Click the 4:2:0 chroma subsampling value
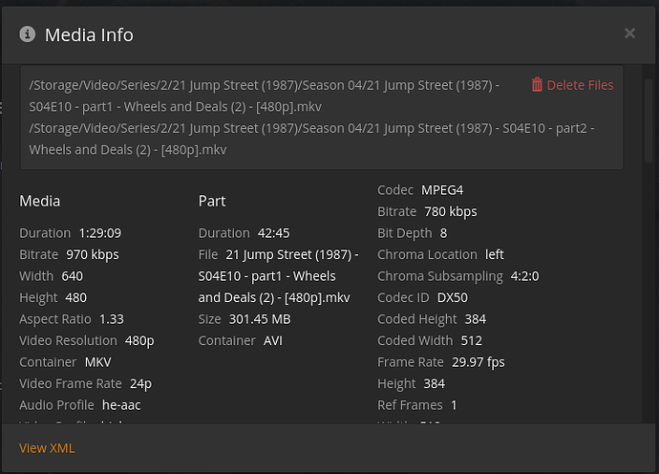 coord(525,276)
